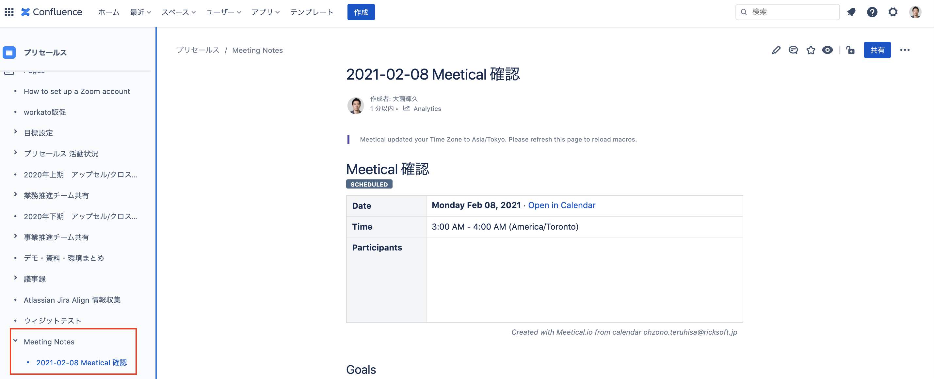Click Monday Feb 08, 2021 date text

pos(476,205)
